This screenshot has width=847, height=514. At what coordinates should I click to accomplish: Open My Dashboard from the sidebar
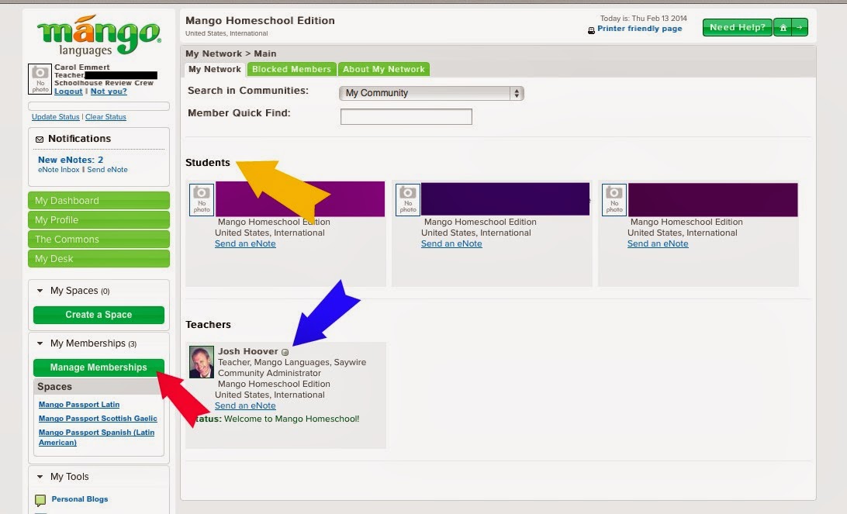(99, 200)
